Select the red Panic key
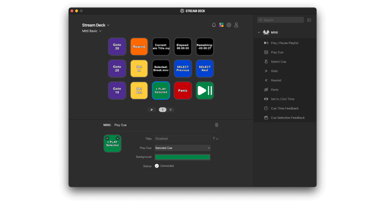 tap(183, 91)
